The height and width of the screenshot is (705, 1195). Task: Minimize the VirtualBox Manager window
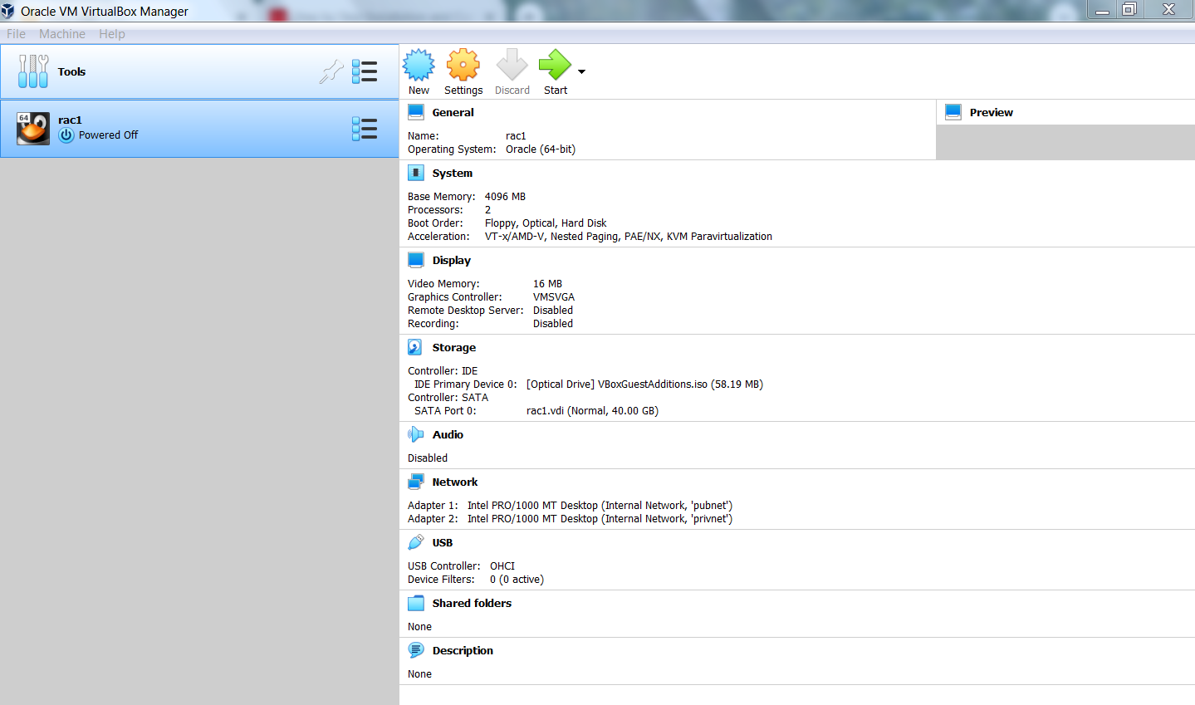pyautogui.click(x=1101, y=9)
